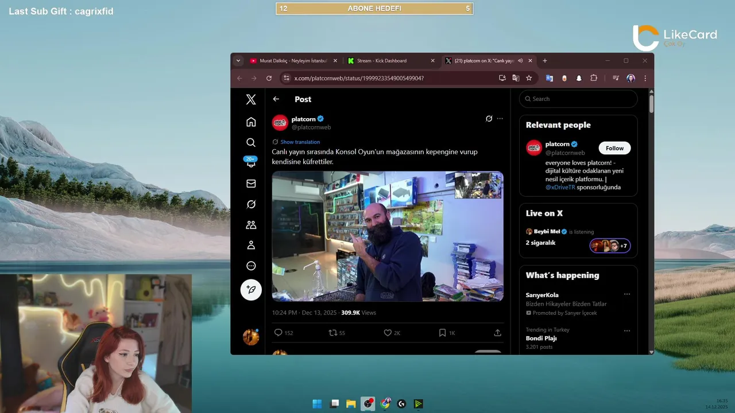This screenshot has height=413, width=735.
Task: Open Logitech G HUB from taskbar
Action: coord(401,404)
